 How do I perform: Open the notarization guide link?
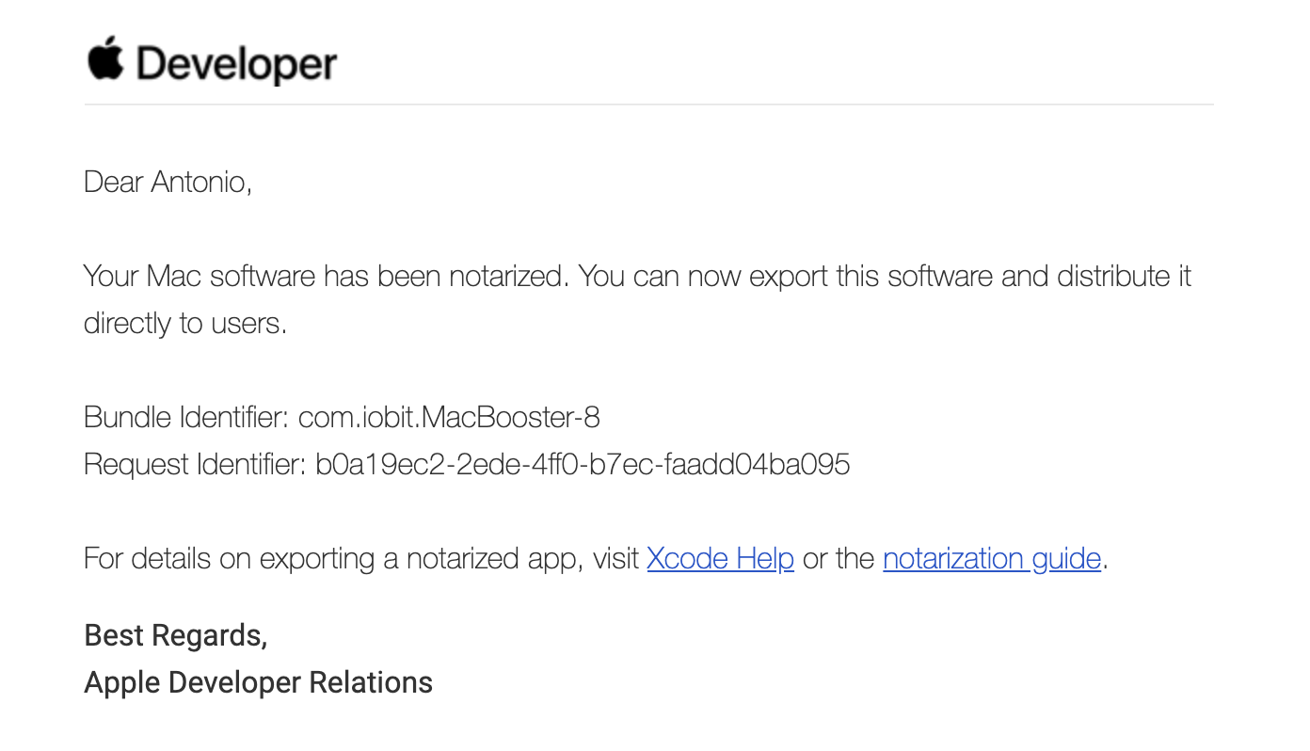click(x=991, y=559)
